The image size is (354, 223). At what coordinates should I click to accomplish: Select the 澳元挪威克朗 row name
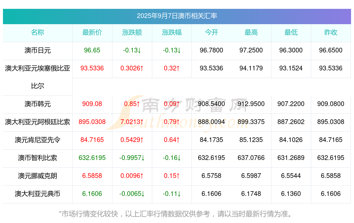(x=38, y=176)
